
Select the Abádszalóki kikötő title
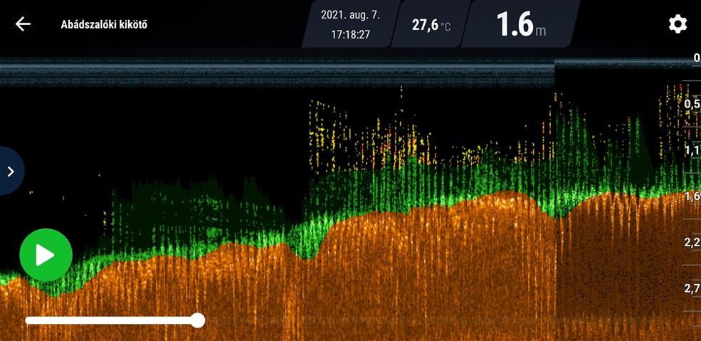pyautogui.click(x=104, y=24)
